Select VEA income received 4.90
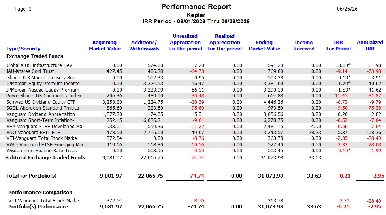Viewport: 386px width, 215px height. pyautogui.click(x=316, y=126)
